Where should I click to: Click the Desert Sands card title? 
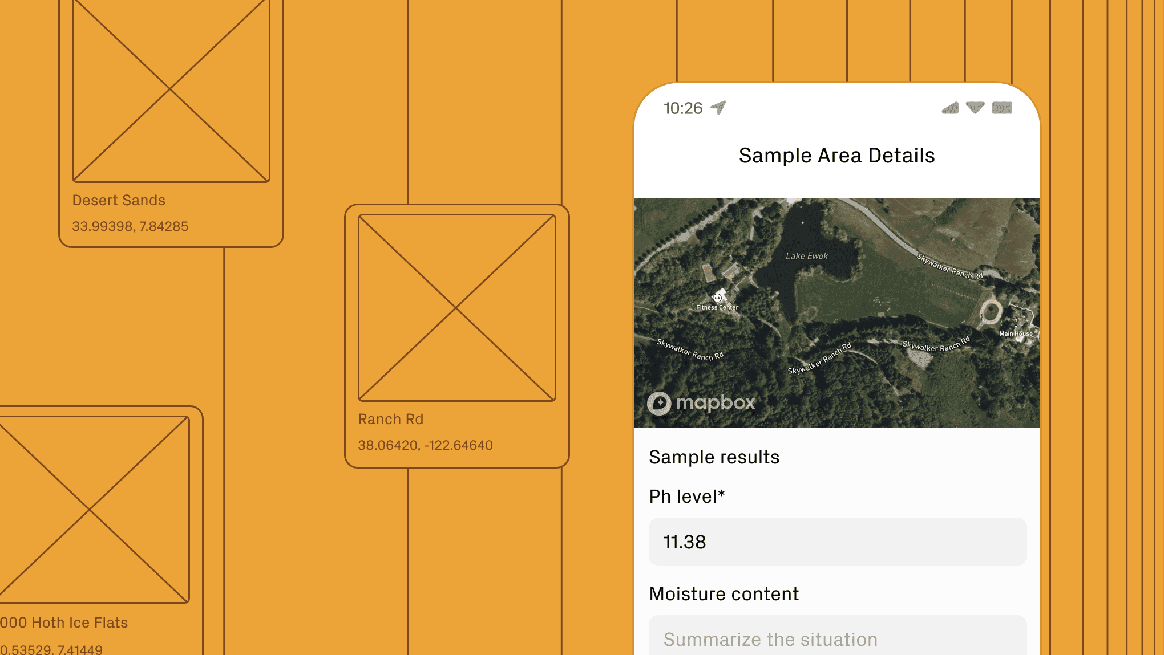point(119,200)
